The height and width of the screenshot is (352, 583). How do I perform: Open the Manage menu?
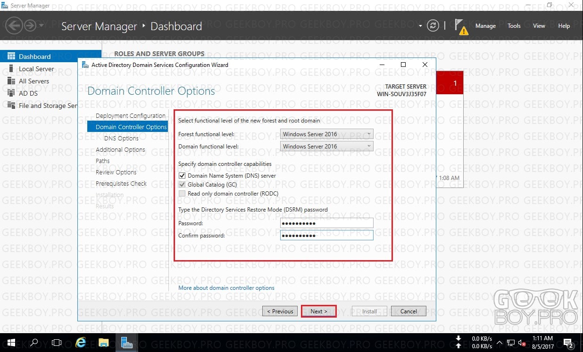485,26
